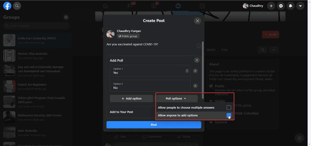Open Partner Visa Australia group

(x=37, y=56)
